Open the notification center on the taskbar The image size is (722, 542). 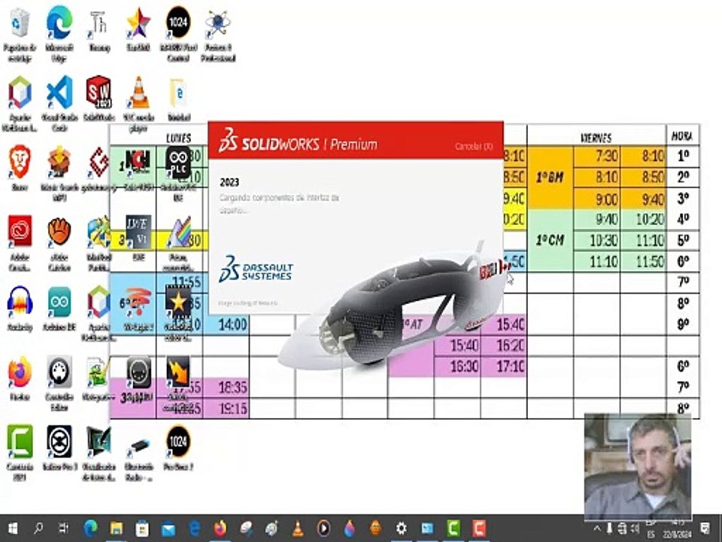[x=705, y=528]
